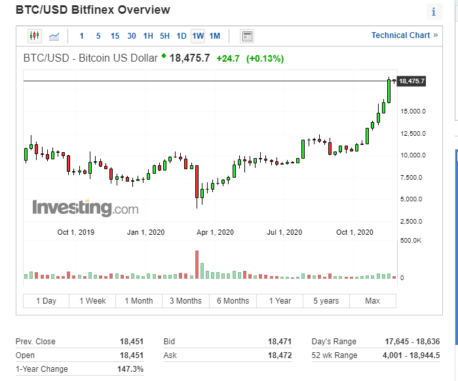Set chart range to 6 Months

pyautogui.click(x=233, y=301)
